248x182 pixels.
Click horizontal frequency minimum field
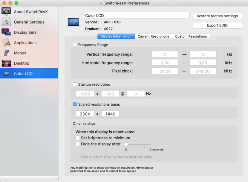coord(165,63)
